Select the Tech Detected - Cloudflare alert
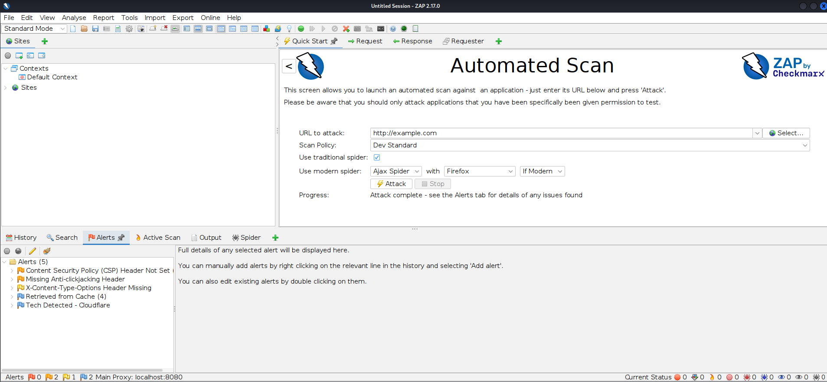The height and width of the screenshot is (382, 827). tap(63, 305)
